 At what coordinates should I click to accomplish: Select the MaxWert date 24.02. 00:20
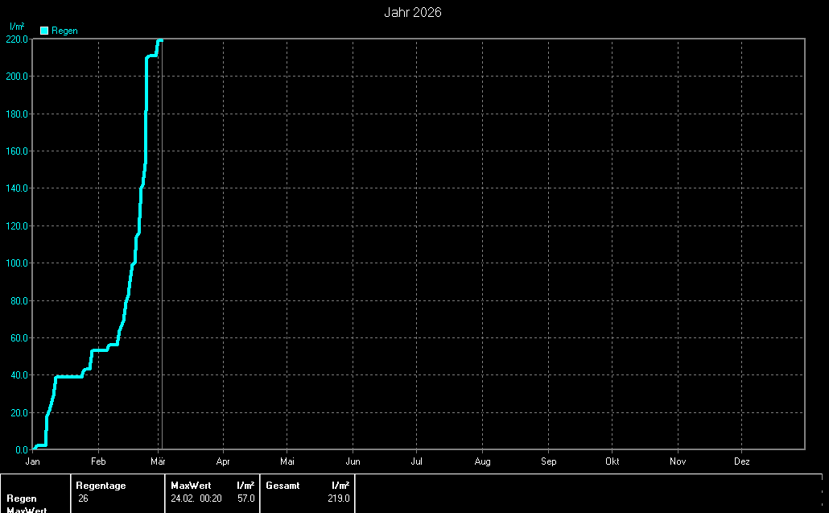point(196,499)
